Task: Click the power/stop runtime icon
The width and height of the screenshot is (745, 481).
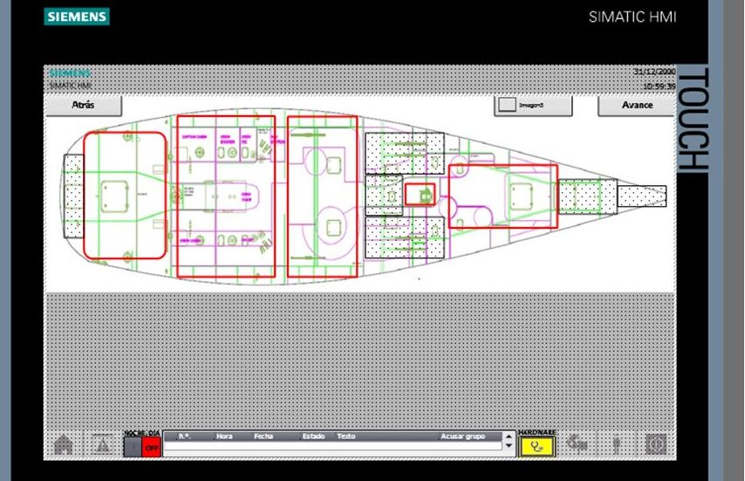Action: (656, 445)
